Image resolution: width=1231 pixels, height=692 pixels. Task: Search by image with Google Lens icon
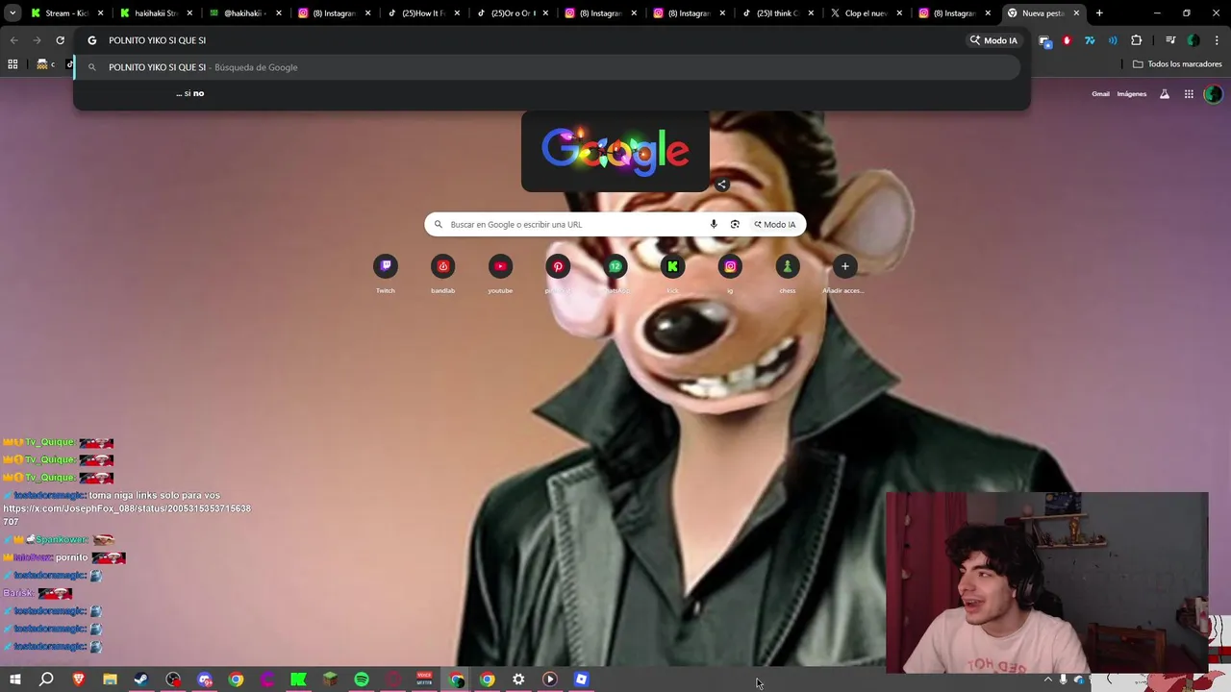(735, 224)
